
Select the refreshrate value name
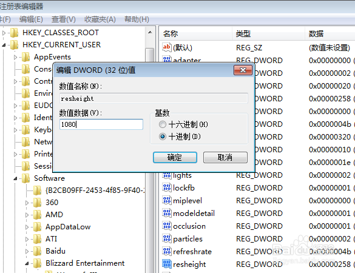coord(192,252)
